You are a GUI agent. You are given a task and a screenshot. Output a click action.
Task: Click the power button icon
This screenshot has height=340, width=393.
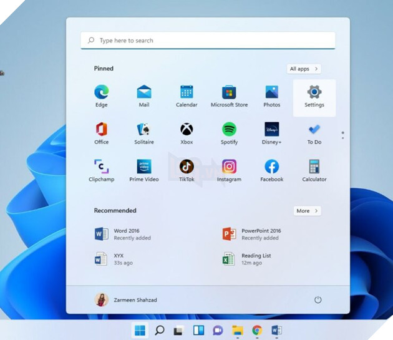click(318, 299)
